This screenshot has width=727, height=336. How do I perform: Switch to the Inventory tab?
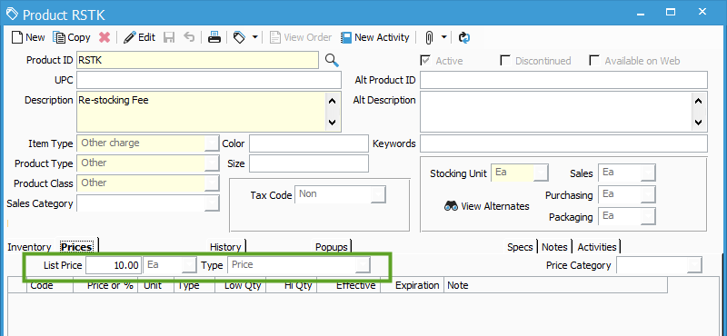[x=29, y=247]
